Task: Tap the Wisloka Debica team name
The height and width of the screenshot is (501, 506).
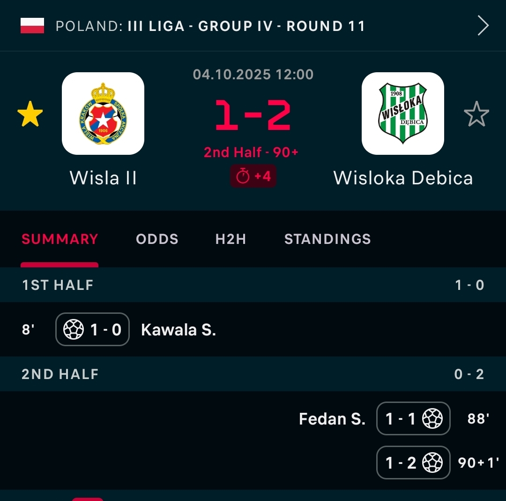Action: pos(403,178)
